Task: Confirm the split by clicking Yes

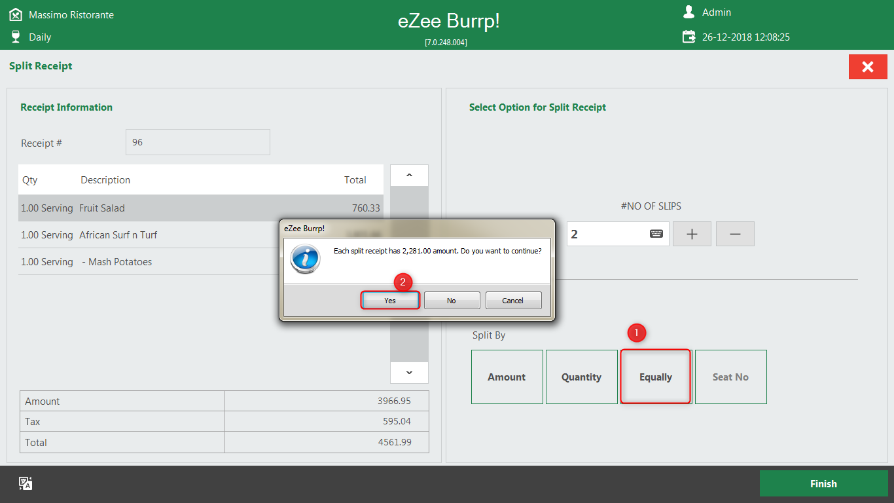Action: pos(390,301)
